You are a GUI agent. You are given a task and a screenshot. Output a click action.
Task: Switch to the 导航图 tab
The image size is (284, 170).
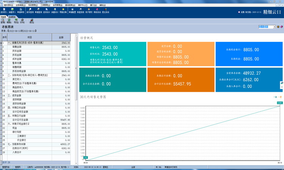[3, 17]
